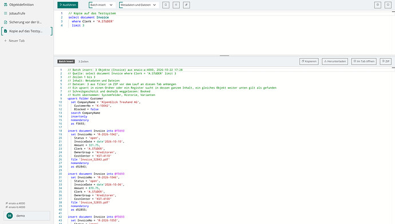
Task: Open the demo user account button
Action: 27,215
